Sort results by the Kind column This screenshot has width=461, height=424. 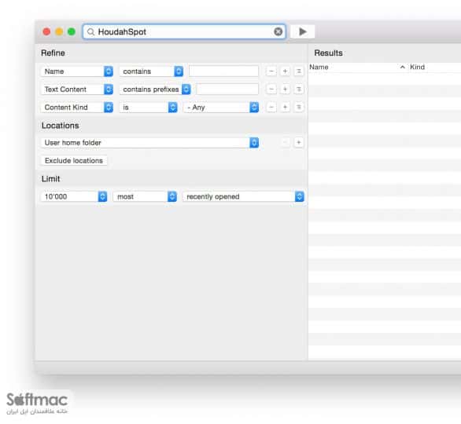coord(417,68)
